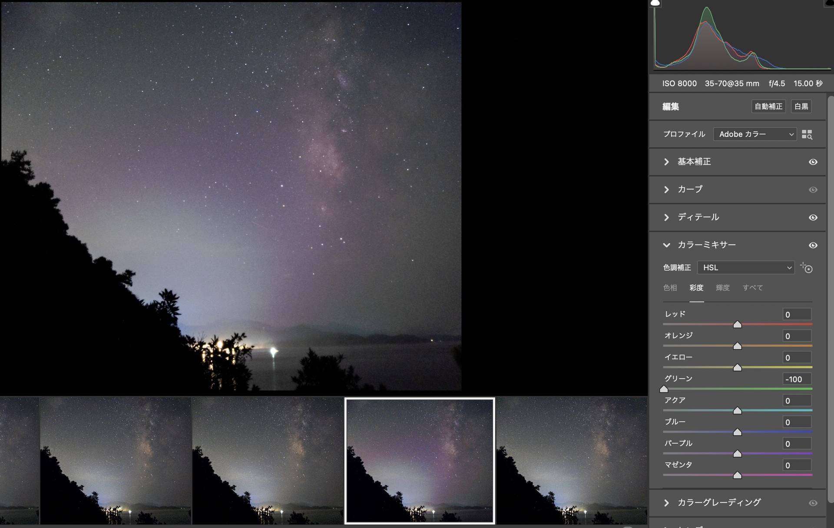The width and height of the screenshot is (834, 528).
Task: Switch to the すべて tab
Action: click(x=753, y=288)
